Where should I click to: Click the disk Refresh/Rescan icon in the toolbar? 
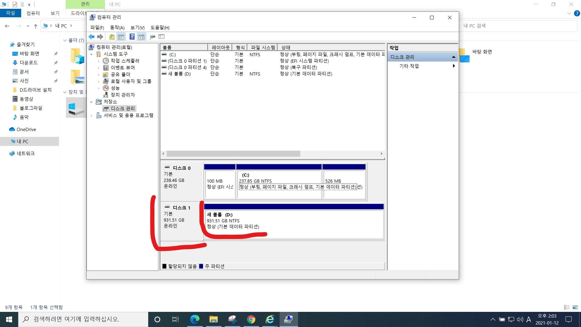click(x=153, y=37)
